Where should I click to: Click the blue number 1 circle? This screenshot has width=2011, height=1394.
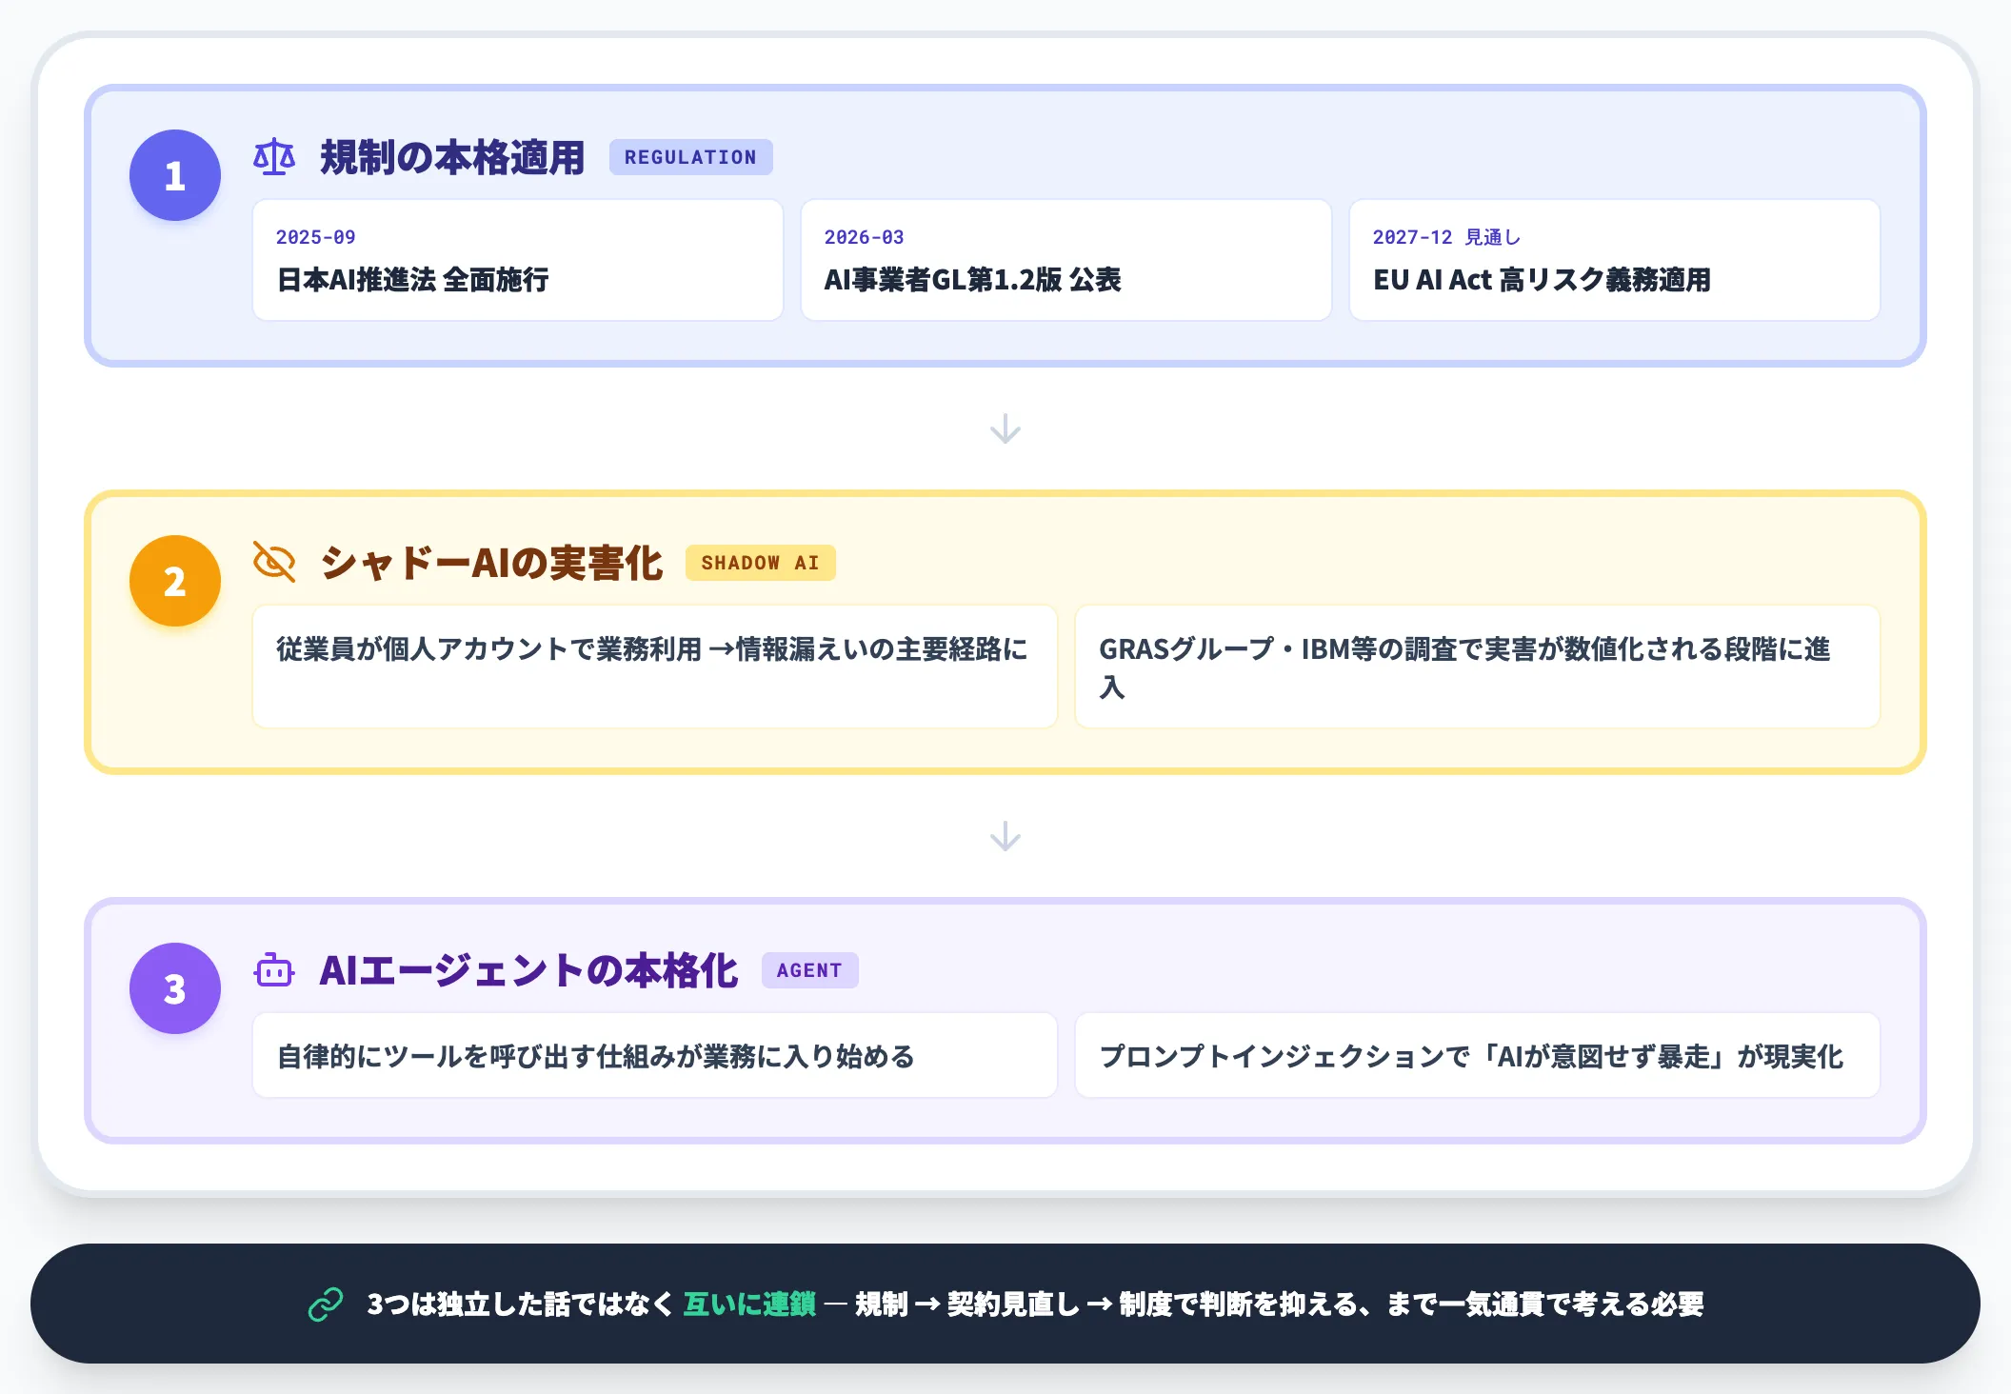click(175, 175)
